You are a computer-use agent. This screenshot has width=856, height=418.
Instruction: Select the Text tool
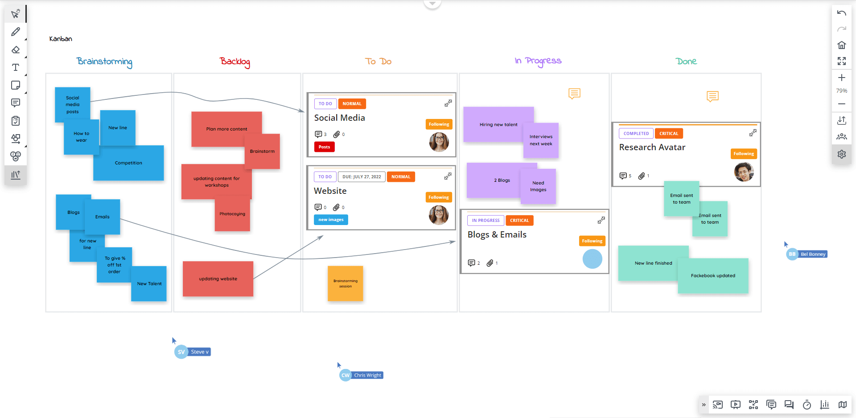point(16,67)
